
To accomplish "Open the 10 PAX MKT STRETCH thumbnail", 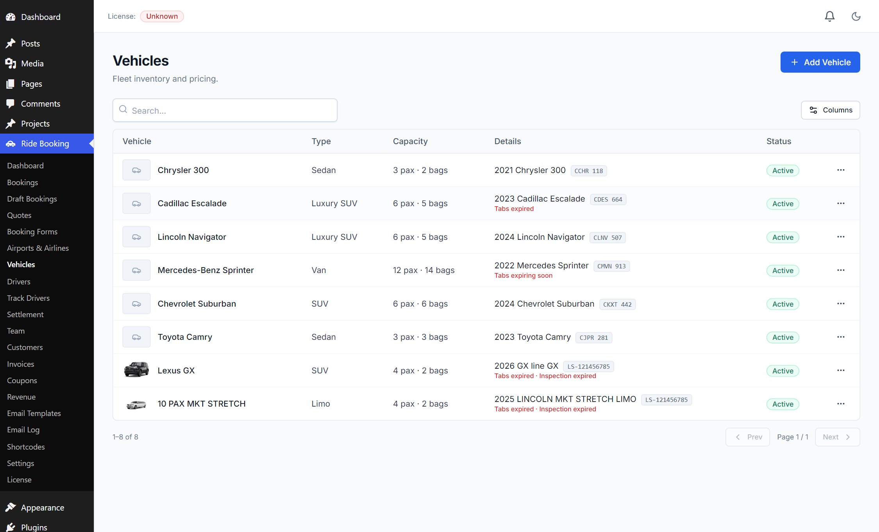I will [136, 405].
